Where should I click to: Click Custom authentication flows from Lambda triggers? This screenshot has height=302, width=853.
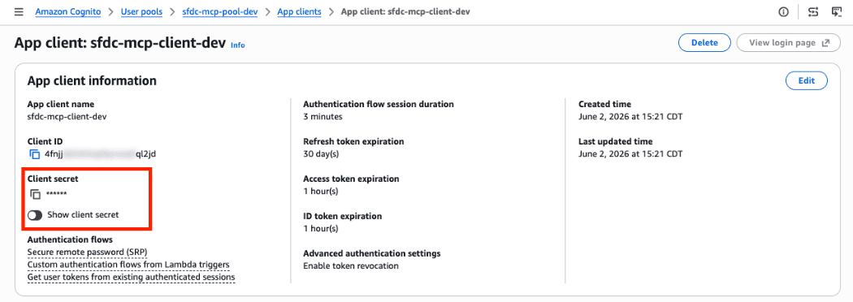point(128,265)
